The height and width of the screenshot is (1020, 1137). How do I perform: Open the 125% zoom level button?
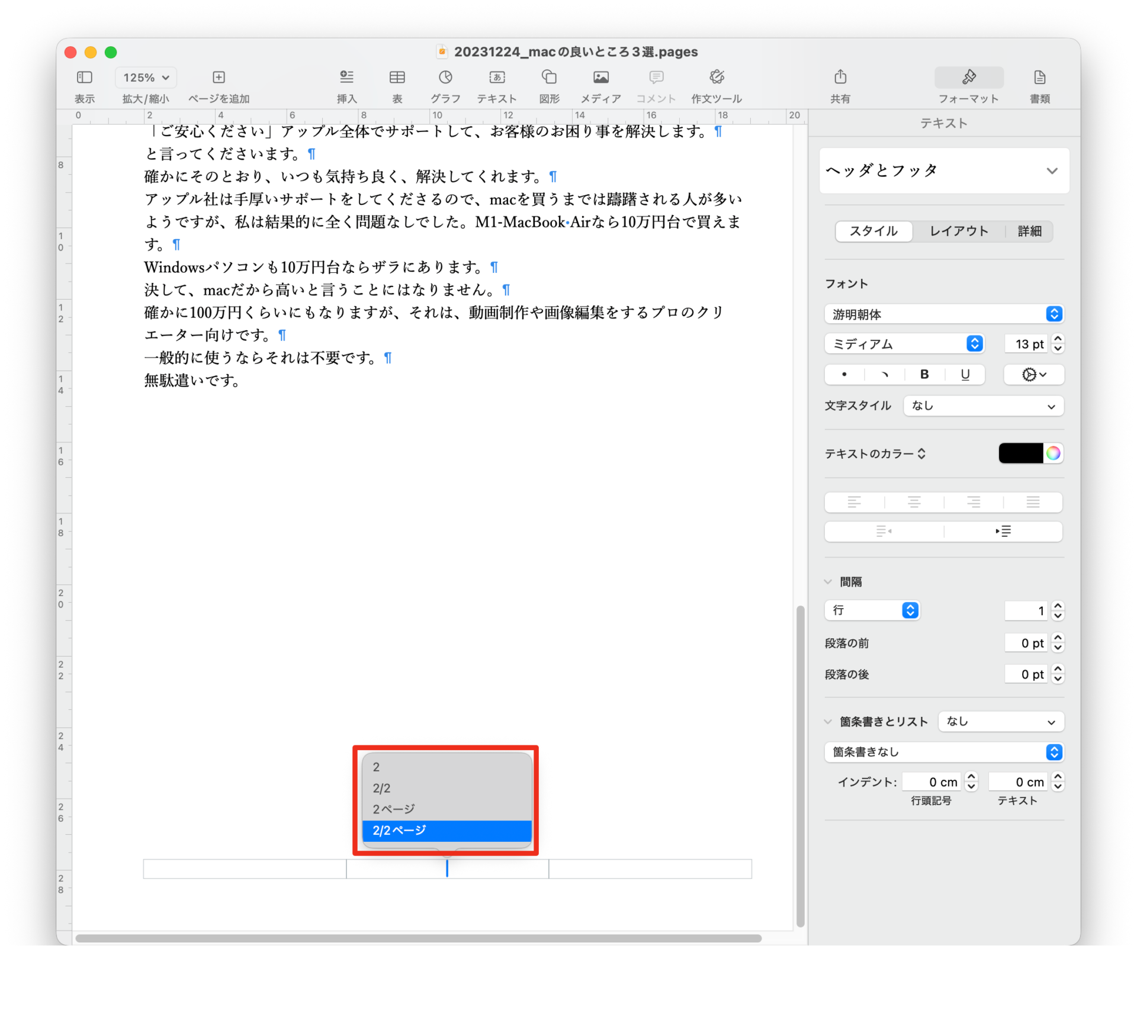coord(146,78)
